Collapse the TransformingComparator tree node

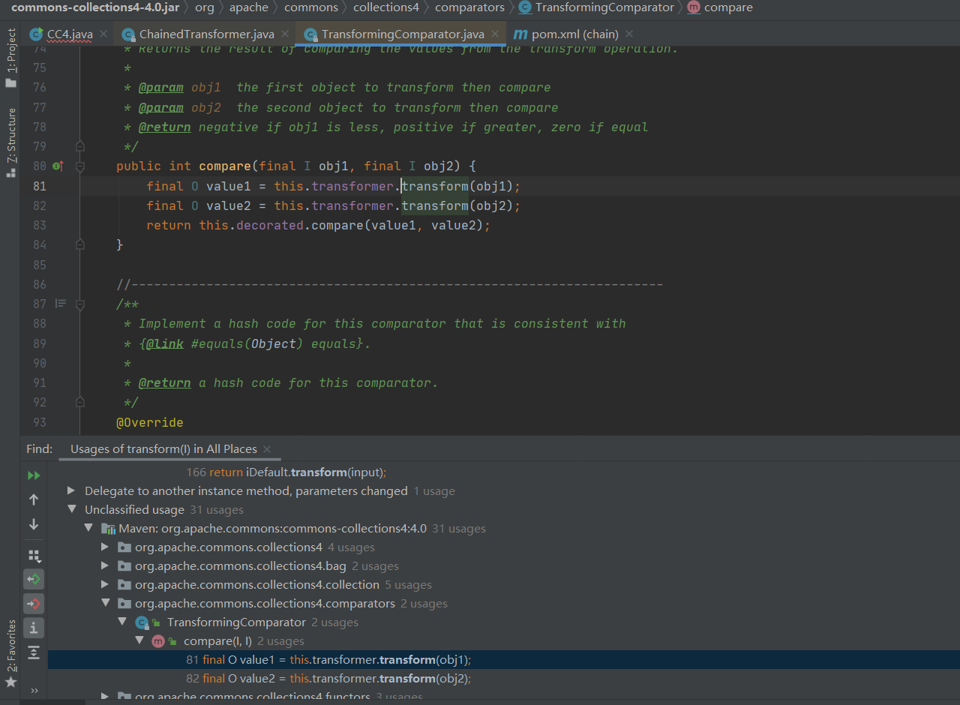point(122,622)
